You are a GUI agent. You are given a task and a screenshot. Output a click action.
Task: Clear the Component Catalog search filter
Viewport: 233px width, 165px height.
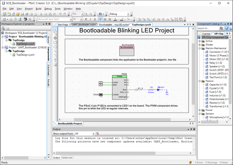point(221,28)
